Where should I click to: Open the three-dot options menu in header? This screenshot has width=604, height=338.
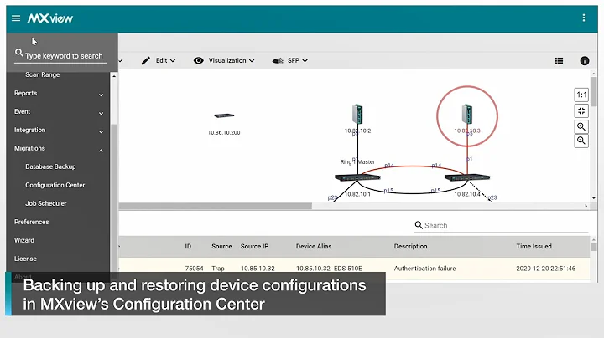point(584,18)
